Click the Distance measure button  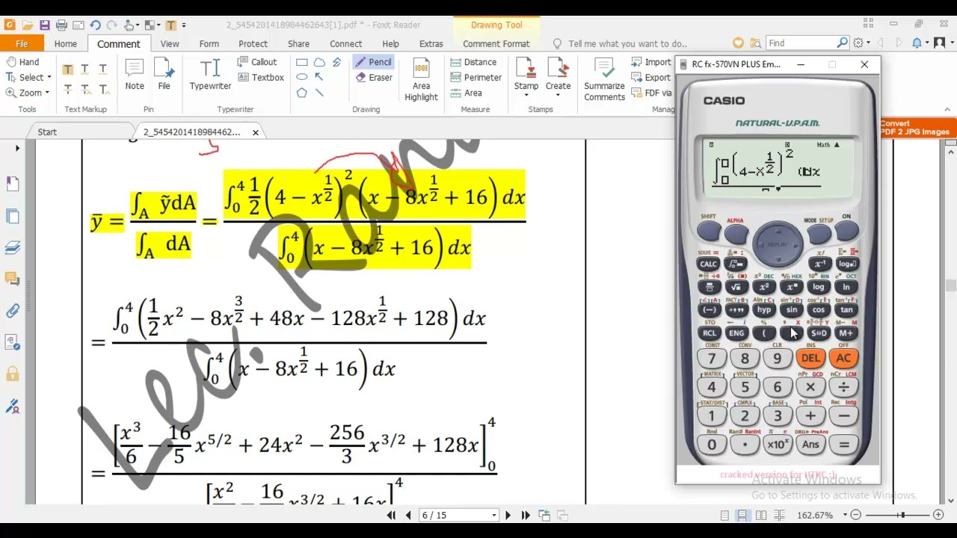(473, 62)
